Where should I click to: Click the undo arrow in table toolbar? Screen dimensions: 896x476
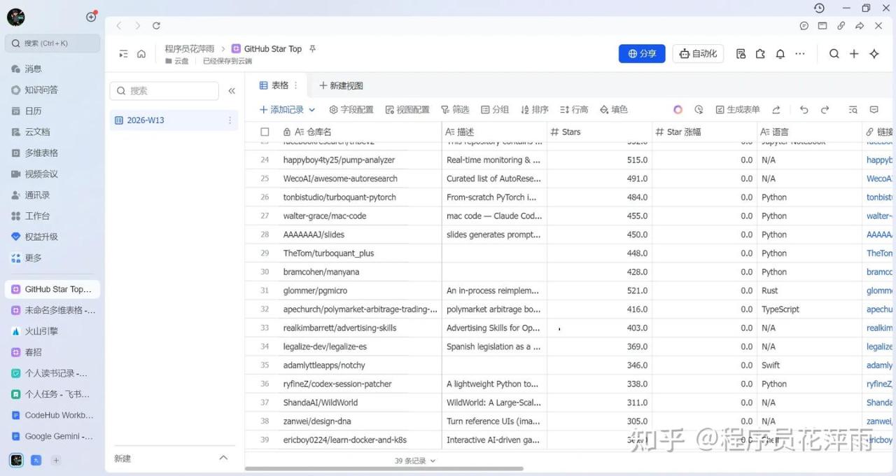(804, 110)
